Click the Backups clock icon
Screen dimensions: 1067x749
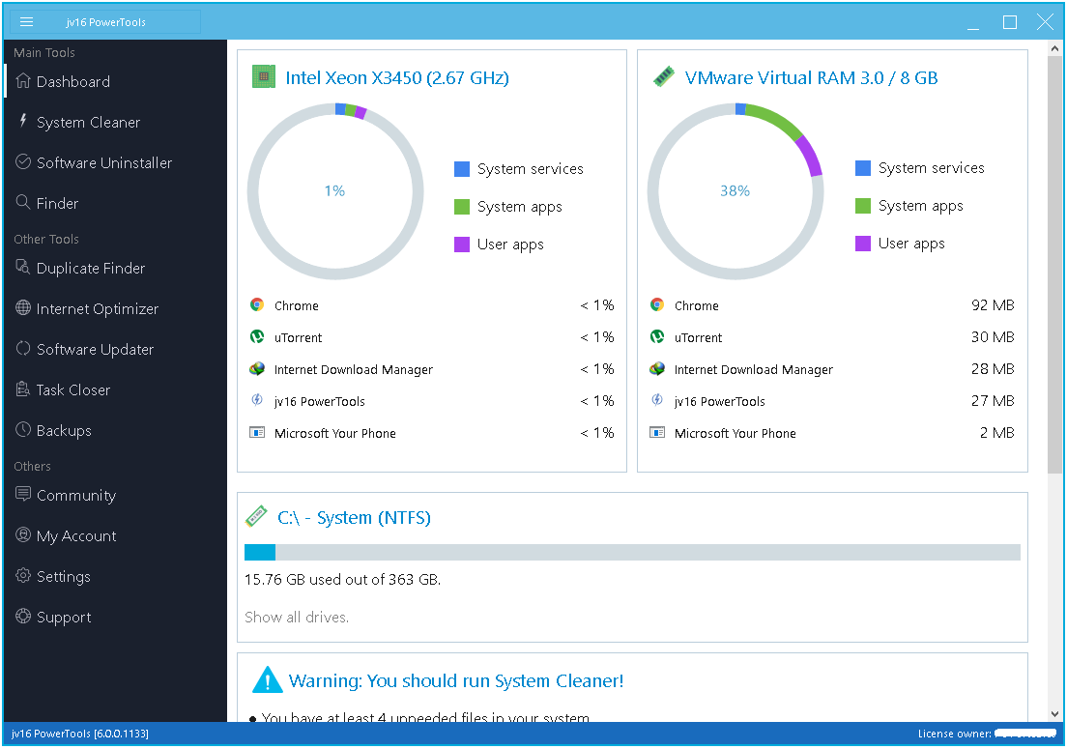click(x=23, y=429)
